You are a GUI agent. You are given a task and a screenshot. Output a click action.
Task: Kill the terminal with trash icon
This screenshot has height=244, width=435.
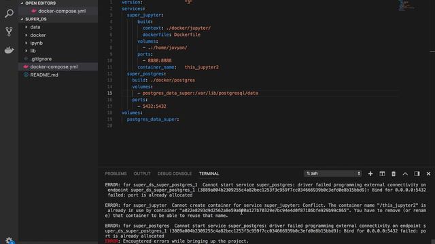pyautogui.click(x=394, y=174)
